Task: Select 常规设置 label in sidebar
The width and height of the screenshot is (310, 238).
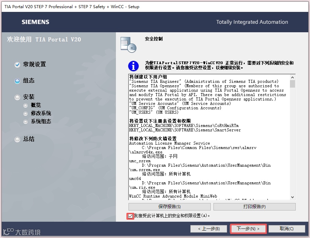Action: click(34, 65)
